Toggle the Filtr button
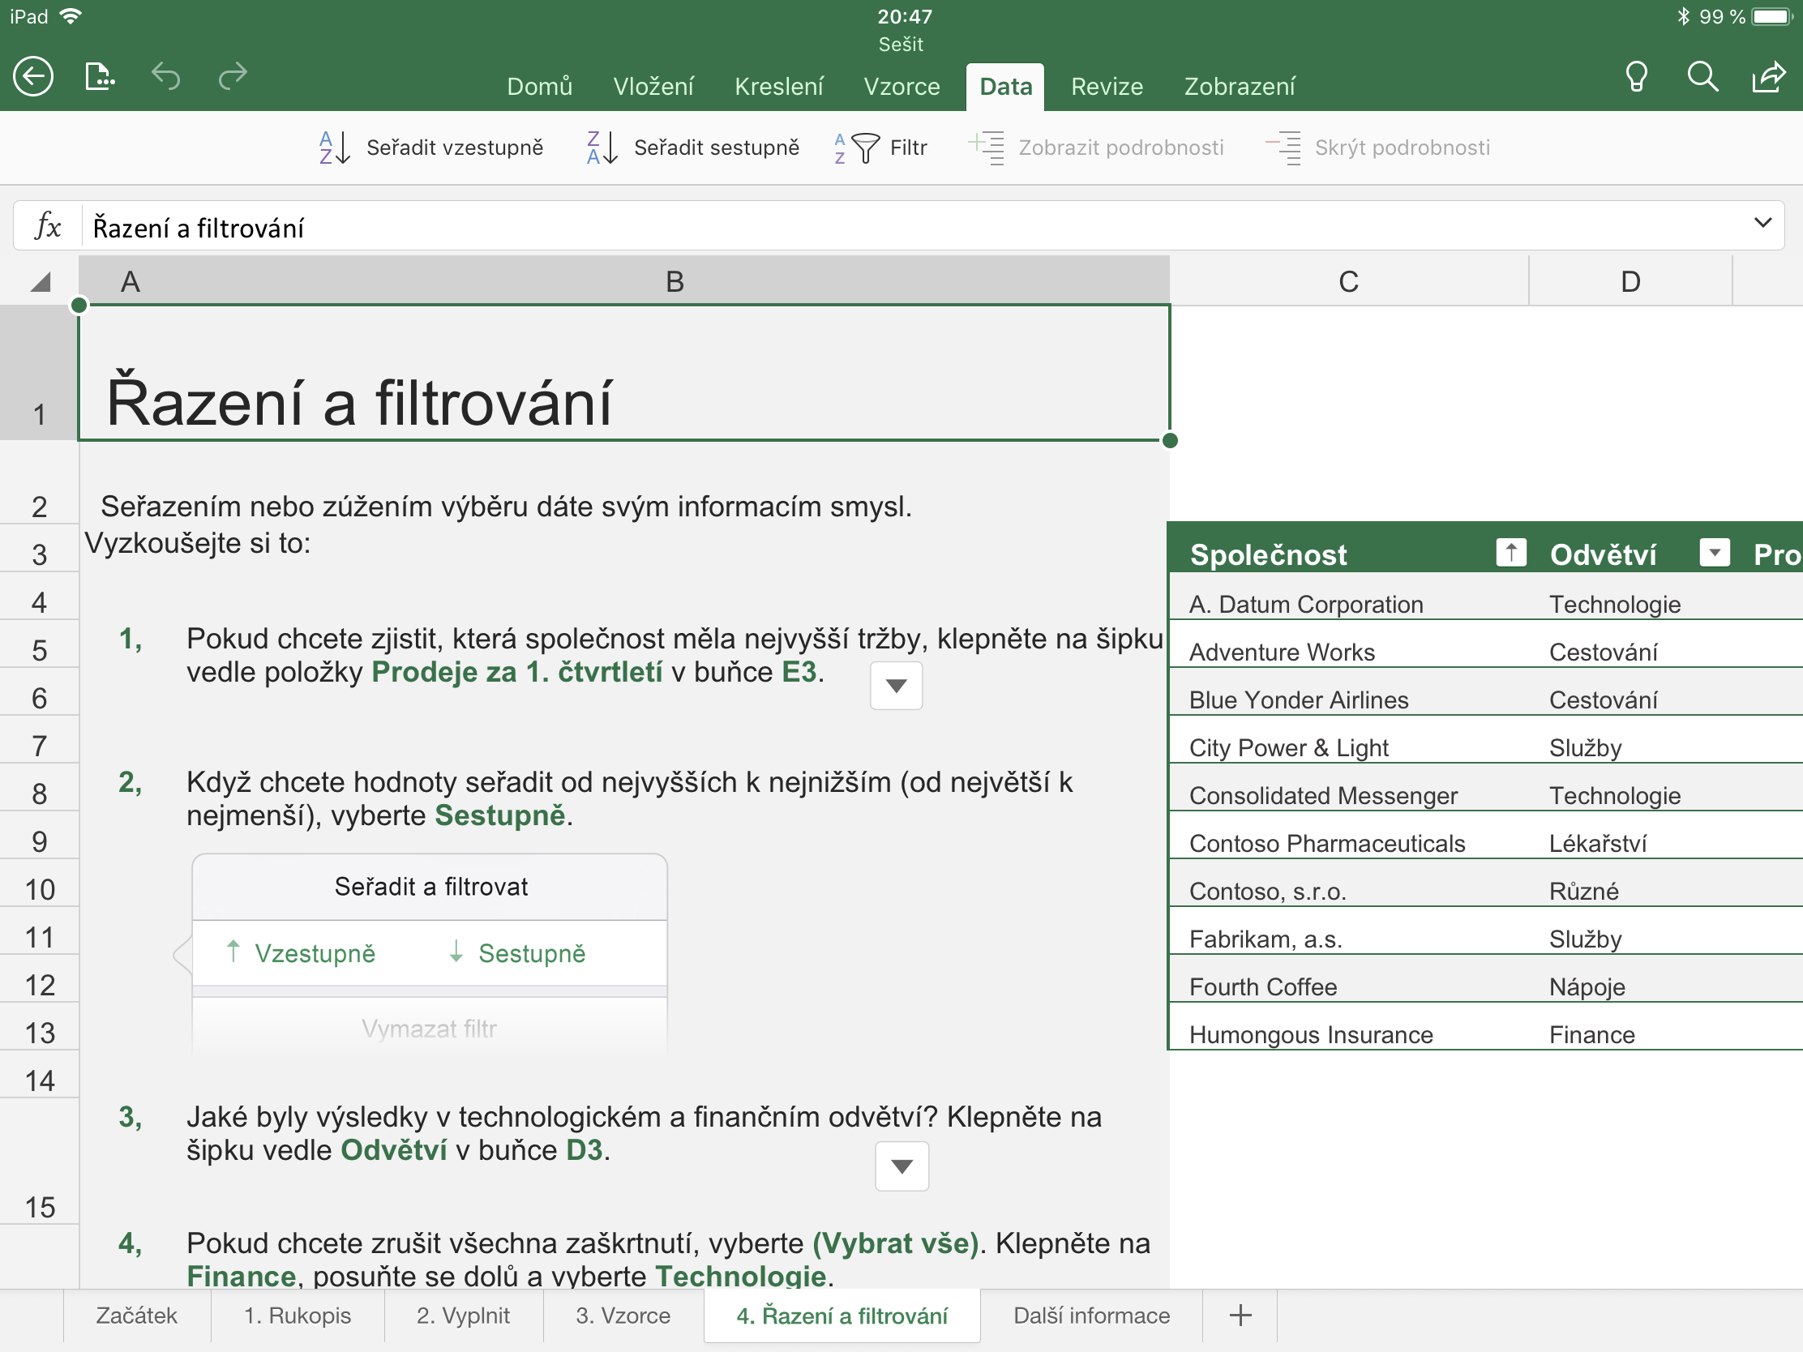The width and height of the screenshot is (1803, 1352). point(881,148)
